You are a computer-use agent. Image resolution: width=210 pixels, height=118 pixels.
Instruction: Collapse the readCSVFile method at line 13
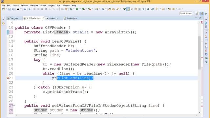(x=14, y=41)
